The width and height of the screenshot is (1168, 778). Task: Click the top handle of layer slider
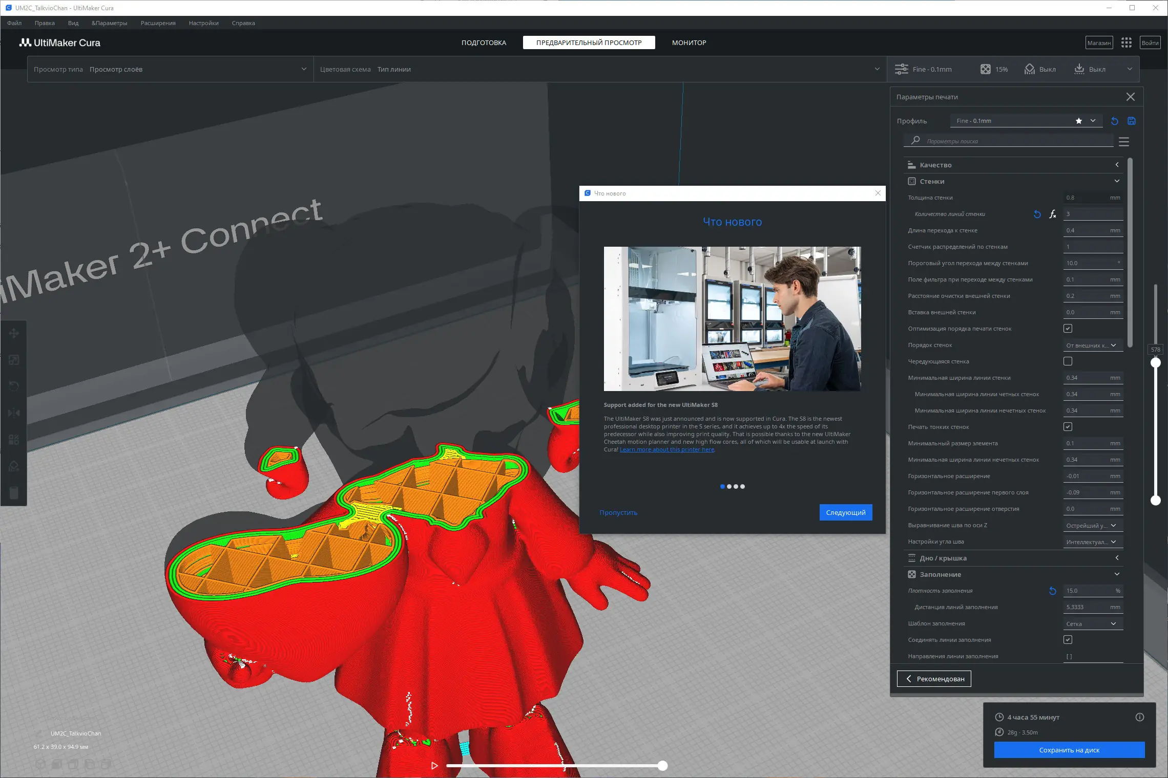pyautogui.click(x=1156, y=362)
